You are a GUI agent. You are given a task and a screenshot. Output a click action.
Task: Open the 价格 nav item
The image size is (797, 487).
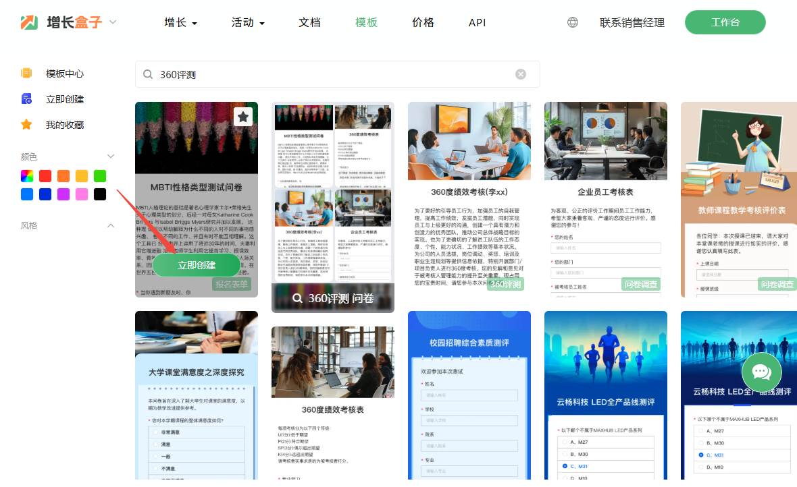(x=423, y=22)
